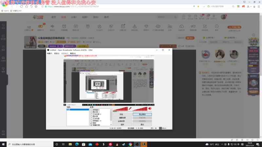Click the three-dots more icon in Douyu toolbar
This screenshot has width=262, height=147.
216,26
